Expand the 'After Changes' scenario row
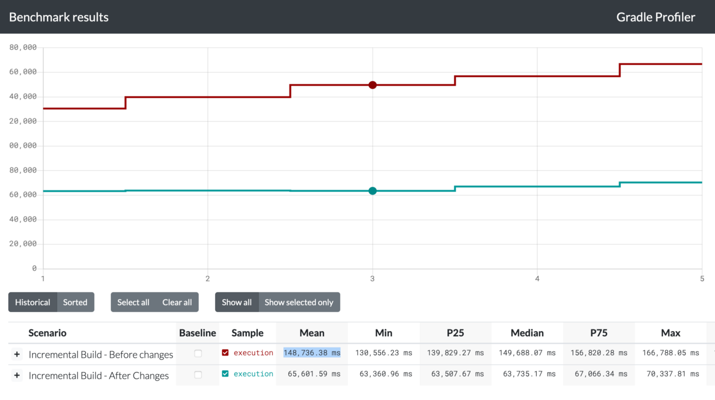 (16, 375)
